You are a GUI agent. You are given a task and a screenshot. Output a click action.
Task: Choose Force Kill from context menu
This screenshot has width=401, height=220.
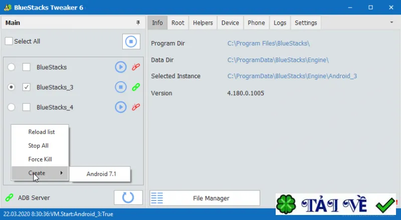[40, 159]
